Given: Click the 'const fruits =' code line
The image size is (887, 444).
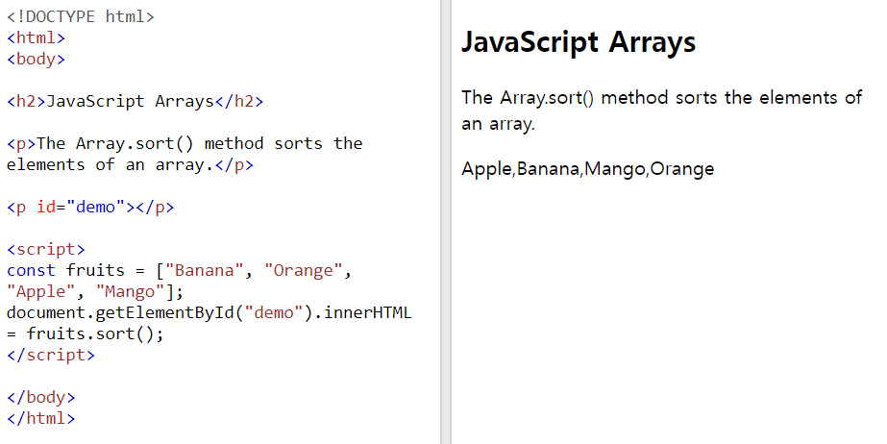Looking at the screenshot, I should pyautogui.click(x=180, y=270).
